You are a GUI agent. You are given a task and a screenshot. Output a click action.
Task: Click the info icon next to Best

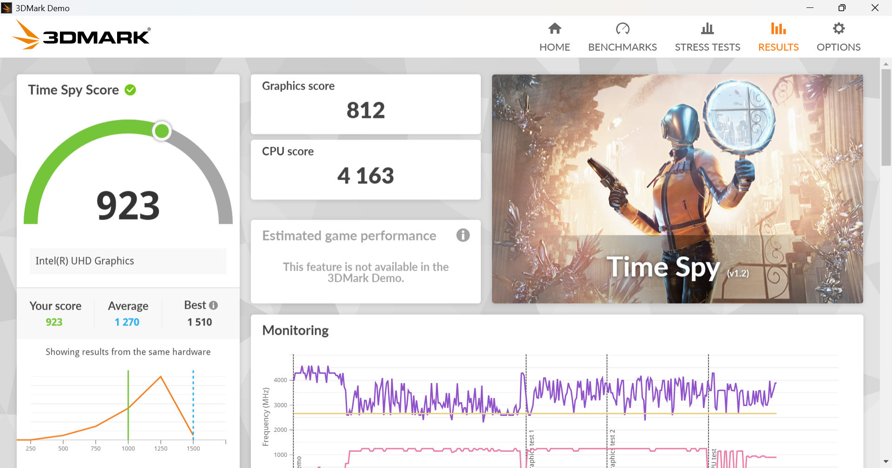(213, 305)
